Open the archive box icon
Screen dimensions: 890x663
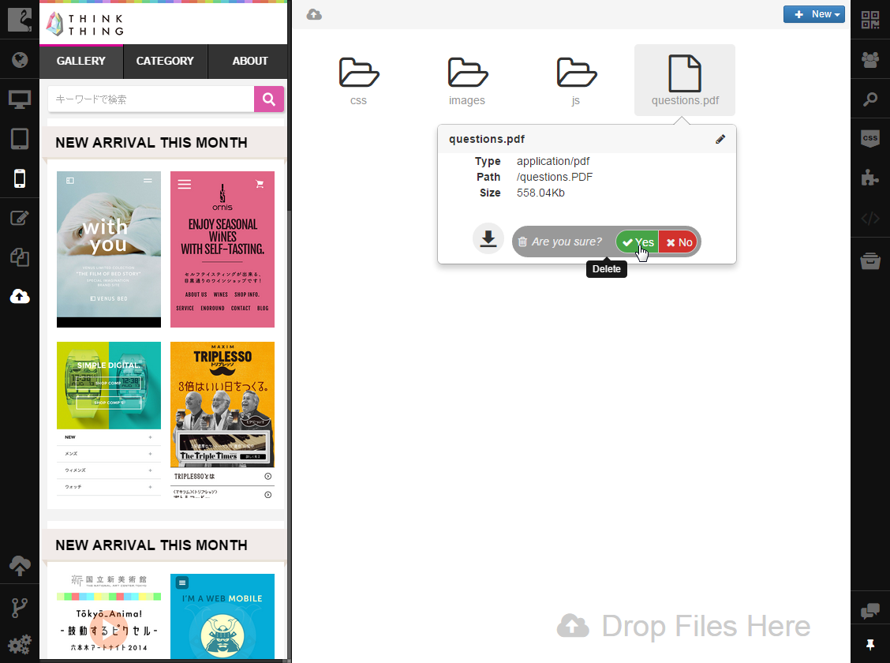pos(870,260)
